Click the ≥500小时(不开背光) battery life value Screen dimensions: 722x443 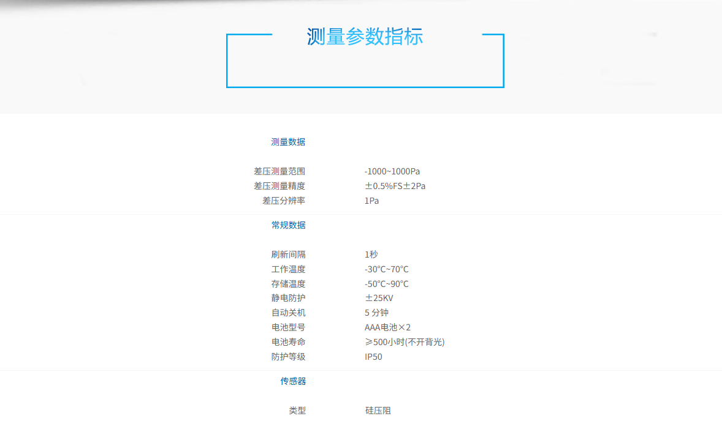(405, 342)
